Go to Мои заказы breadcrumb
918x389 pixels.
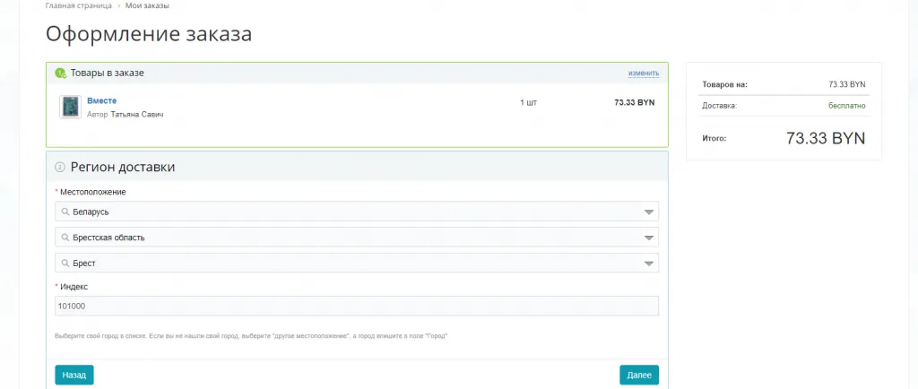[x=148, y=6]
